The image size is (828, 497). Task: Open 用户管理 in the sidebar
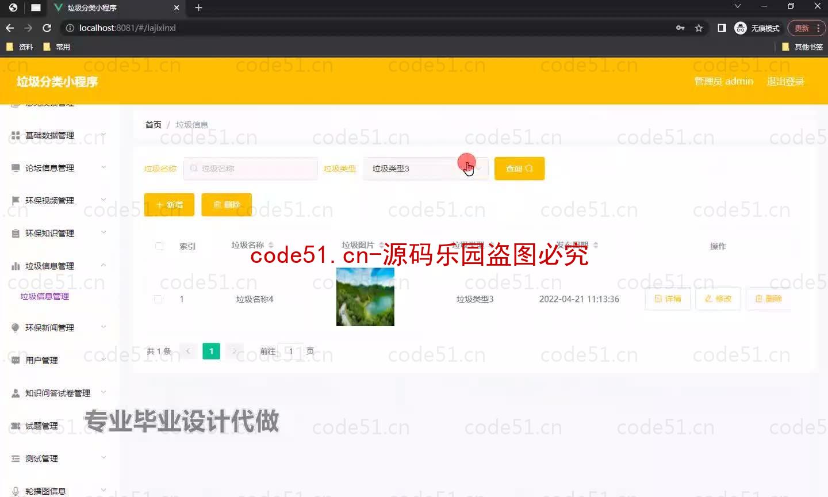tap(41, 360)
